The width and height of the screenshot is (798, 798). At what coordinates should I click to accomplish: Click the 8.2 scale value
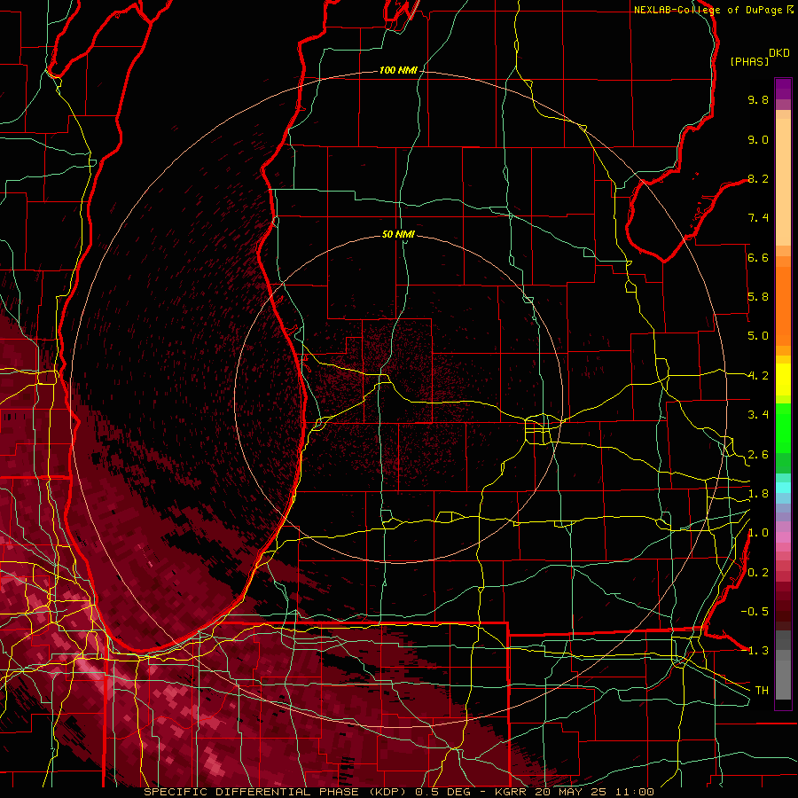(758, 178)
